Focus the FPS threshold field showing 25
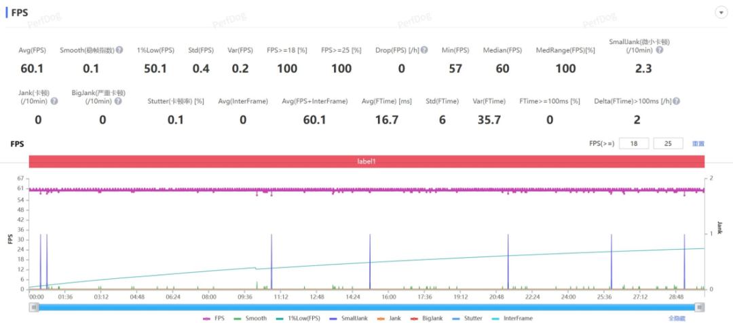The width and height of the screenshot is (733, 323). [668, 143]
